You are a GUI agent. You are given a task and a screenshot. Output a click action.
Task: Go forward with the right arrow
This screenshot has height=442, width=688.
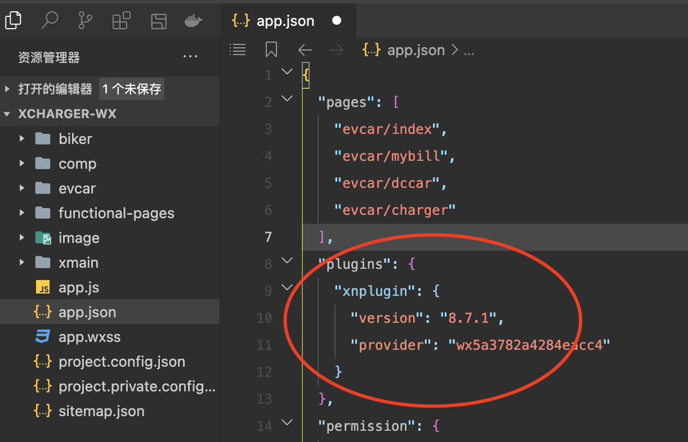[337, 50]
